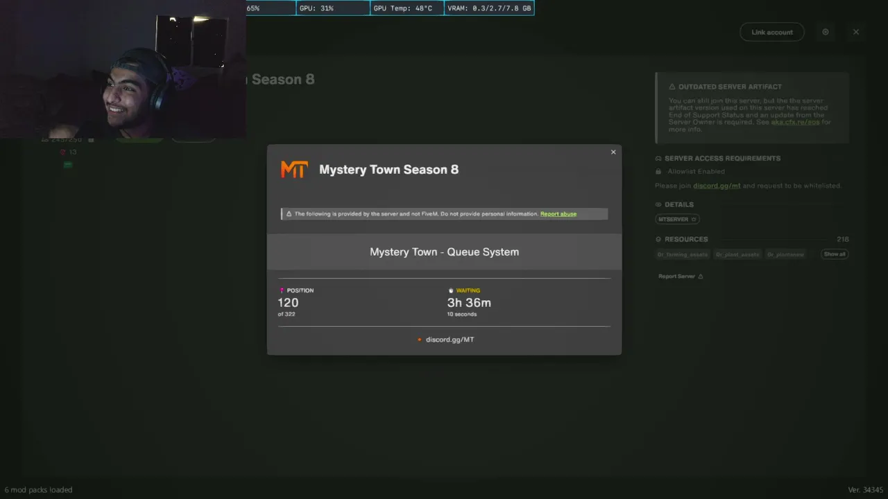Click the timer icon next to WAITING
Image resolution: width=888 pixels, height=499 pixels.
pyautogui.click(x=451, y=290)
